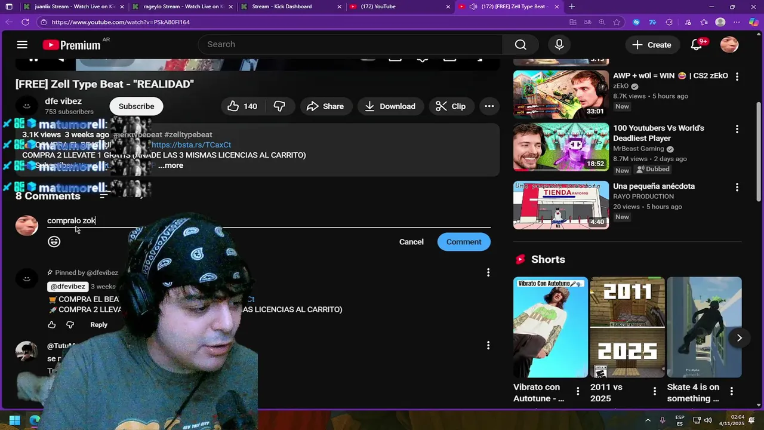Go to YouTube Premium home logo
This screenshot has height=430, width=764.
point(72,45)
